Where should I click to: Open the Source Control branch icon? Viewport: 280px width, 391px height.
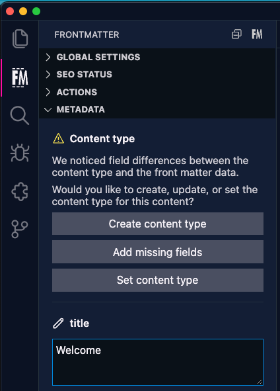(20, 229)
